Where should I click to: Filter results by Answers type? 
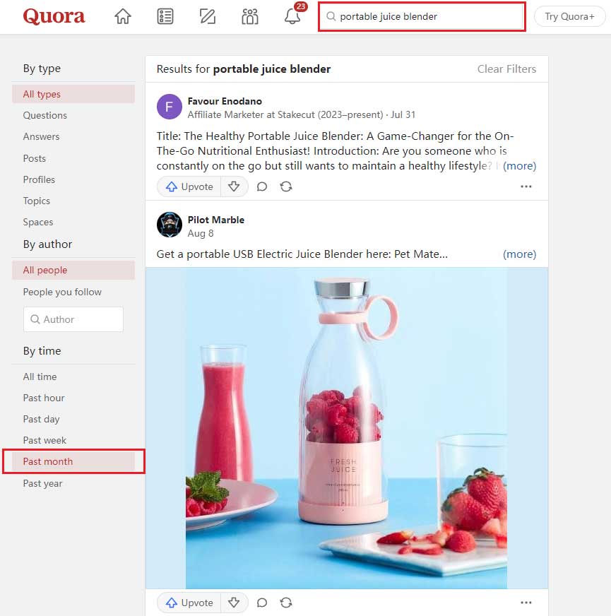click(41, 137)
